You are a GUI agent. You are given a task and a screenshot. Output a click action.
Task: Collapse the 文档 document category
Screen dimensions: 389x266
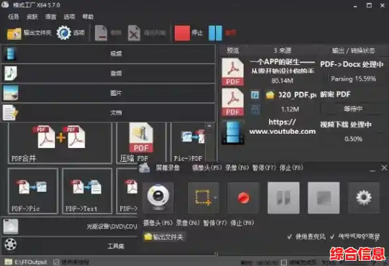(x=108, y=113)
